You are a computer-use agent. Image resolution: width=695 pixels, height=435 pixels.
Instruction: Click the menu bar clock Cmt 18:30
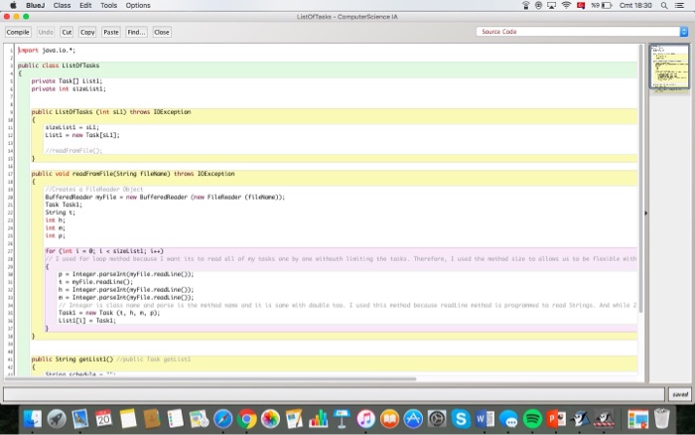coord(635,5)
